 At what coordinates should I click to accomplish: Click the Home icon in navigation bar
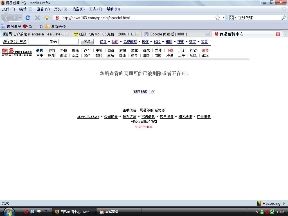[47, 18]
